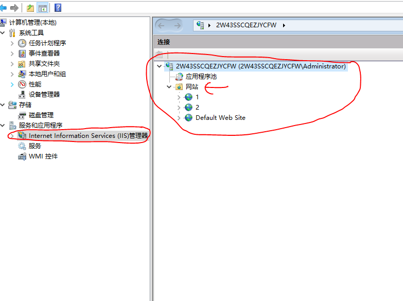Click the forward arrow toolbar icon
The height and width of the screenshot is (301, 403).
tap(14, 8)
